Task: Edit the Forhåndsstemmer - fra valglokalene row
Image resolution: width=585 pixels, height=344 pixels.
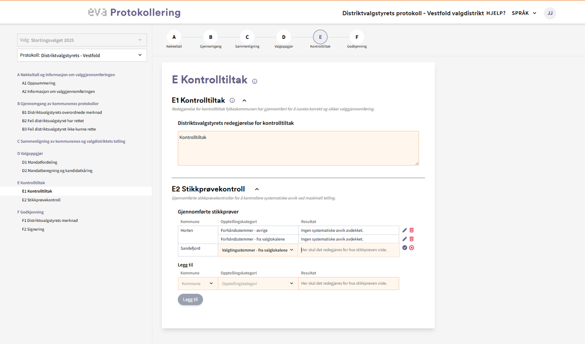Action: pos(405,239)
